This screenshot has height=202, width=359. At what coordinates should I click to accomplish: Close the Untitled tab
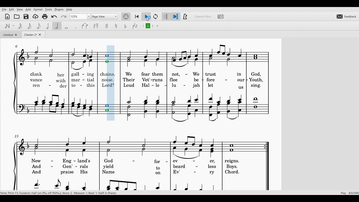click(x=16, y=35)
